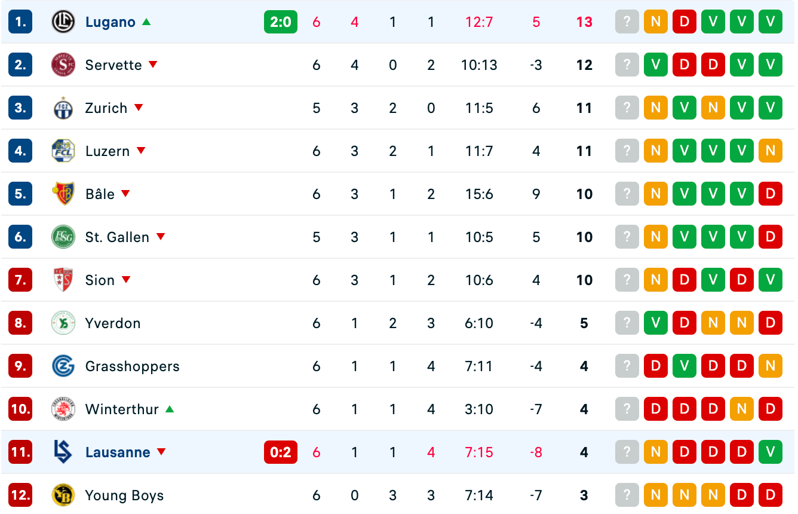Click the red 0:2 score badge

click(281, 452)
